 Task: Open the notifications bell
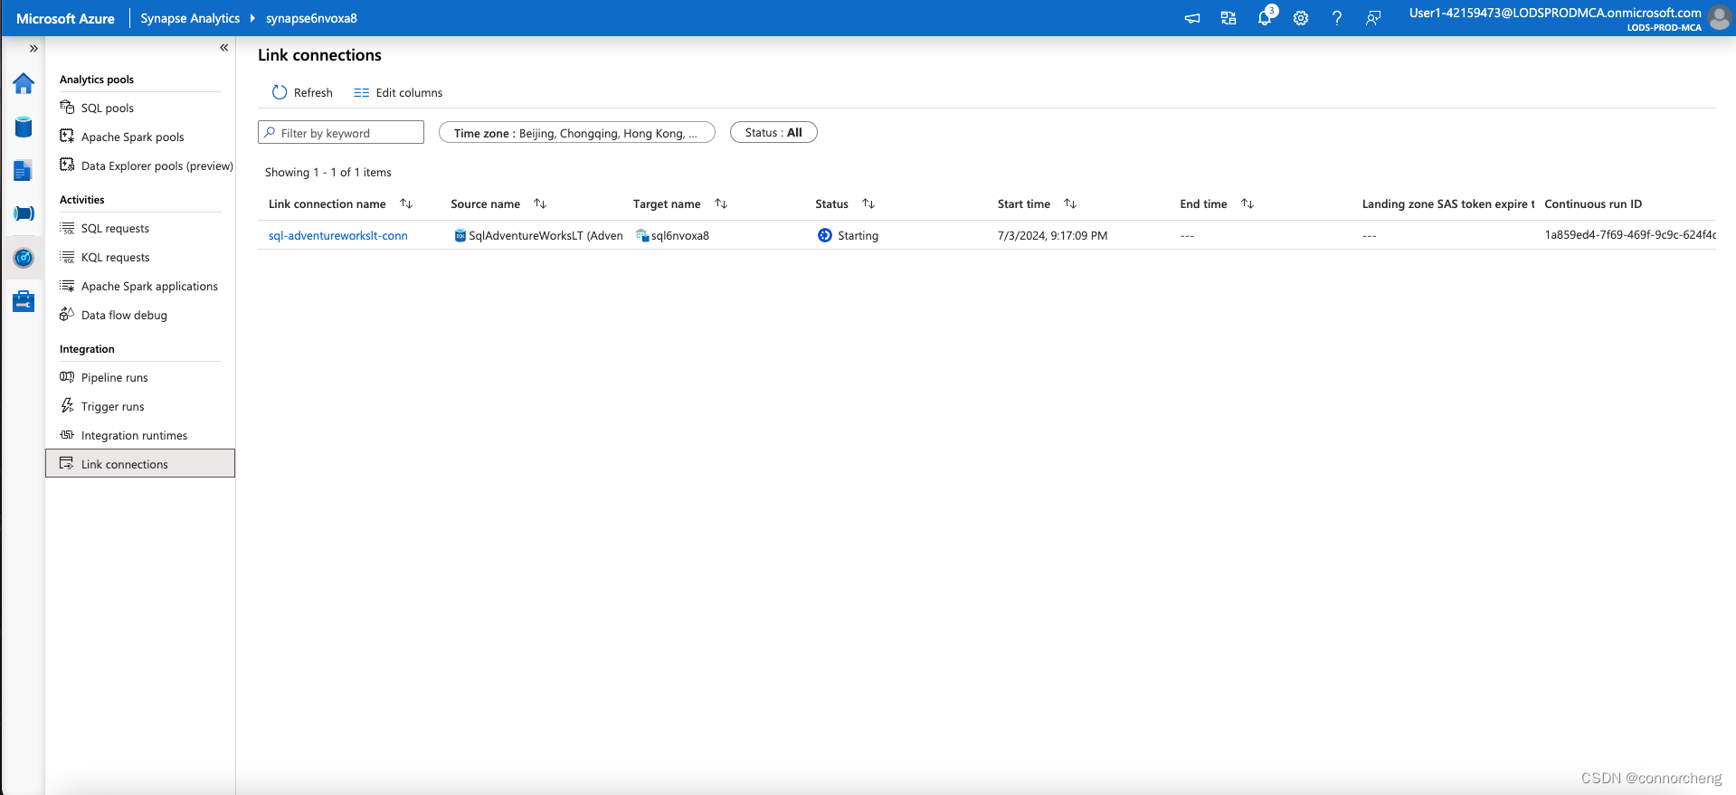pos(1265,18)
